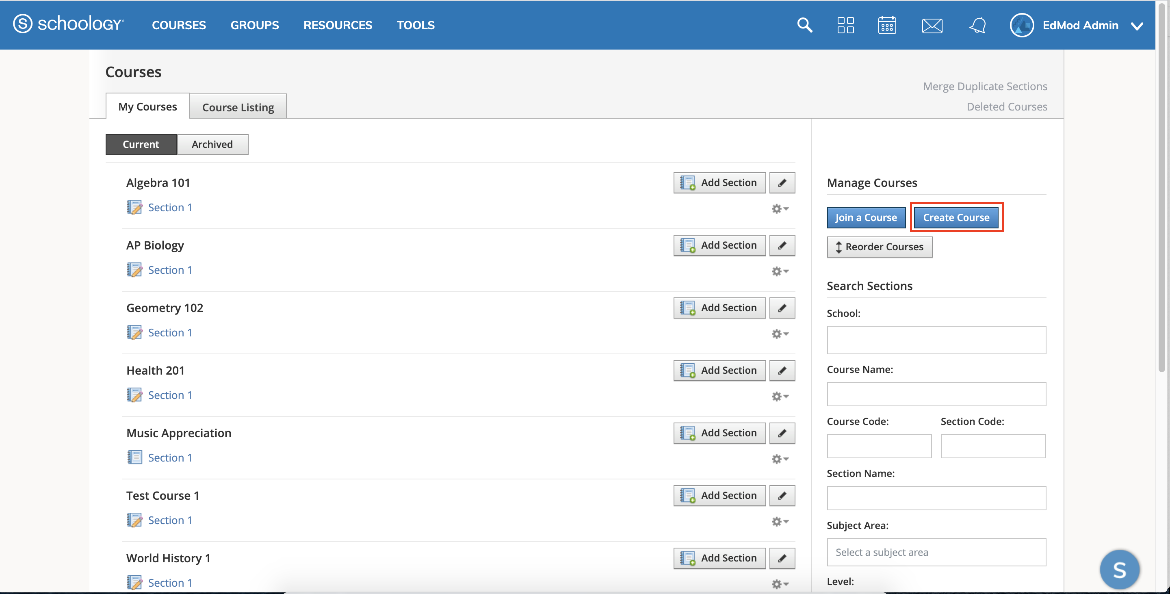Open the Merge Duplicate Sections link

(985, 86)
